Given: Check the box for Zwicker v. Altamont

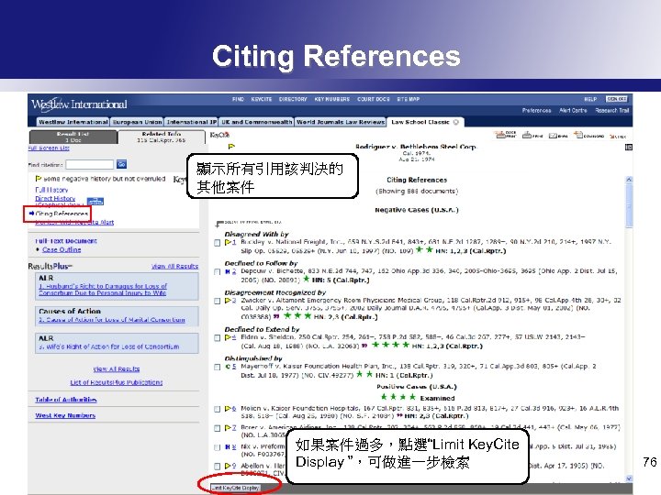Looking at the screenshot, I should click(x=217, y=301).
